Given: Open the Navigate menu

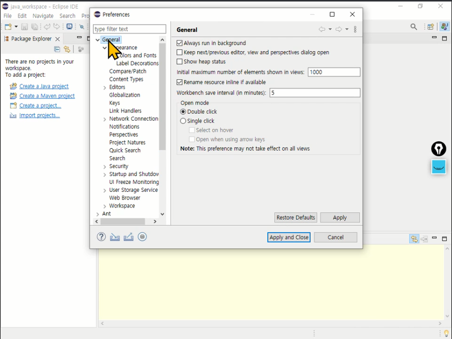Looking at the screenshot, I should coord(43,16).
